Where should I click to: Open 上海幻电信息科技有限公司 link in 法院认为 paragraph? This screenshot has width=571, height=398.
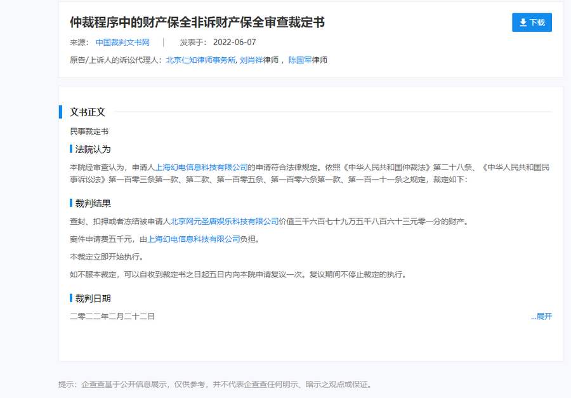[x=202, y=168]
